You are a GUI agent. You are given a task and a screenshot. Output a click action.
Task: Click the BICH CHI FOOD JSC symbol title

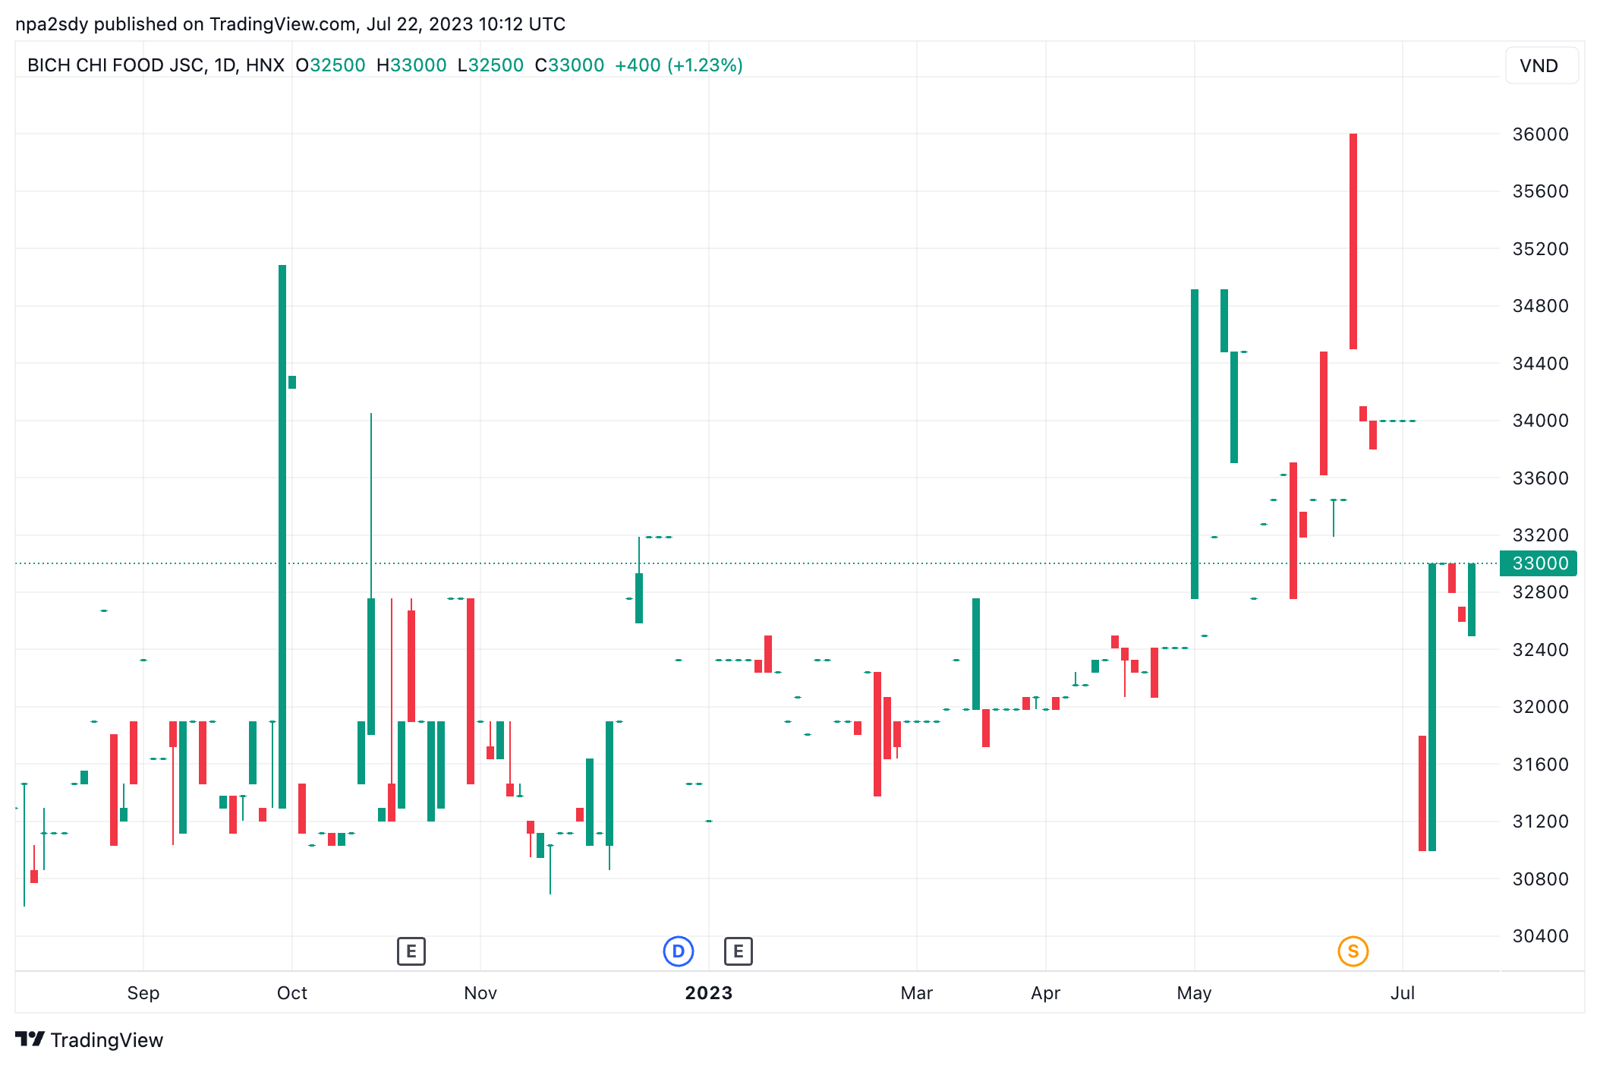coord(156,65)
